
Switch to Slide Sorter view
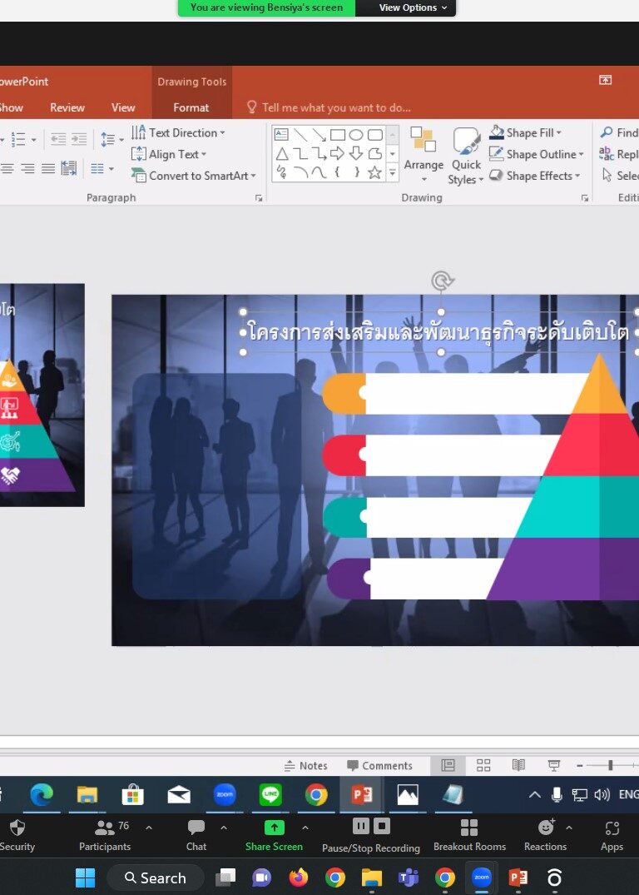[483, 765]
